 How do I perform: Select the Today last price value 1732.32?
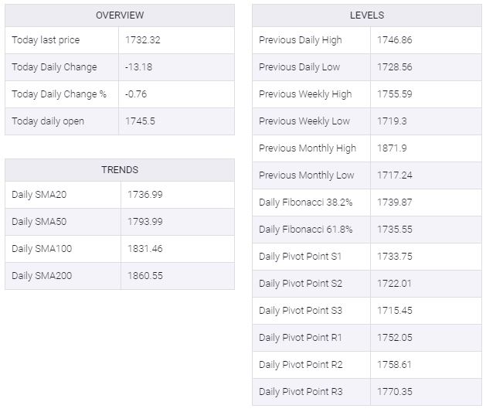[x=143, y=40]
